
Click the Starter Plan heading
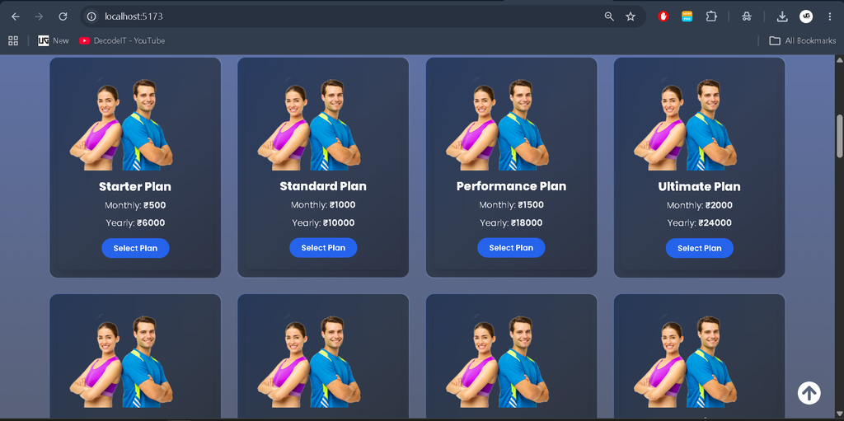tap(135, 187)
